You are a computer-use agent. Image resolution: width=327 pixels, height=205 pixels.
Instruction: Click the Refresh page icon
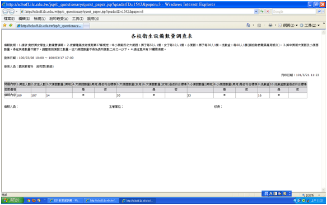261,12
